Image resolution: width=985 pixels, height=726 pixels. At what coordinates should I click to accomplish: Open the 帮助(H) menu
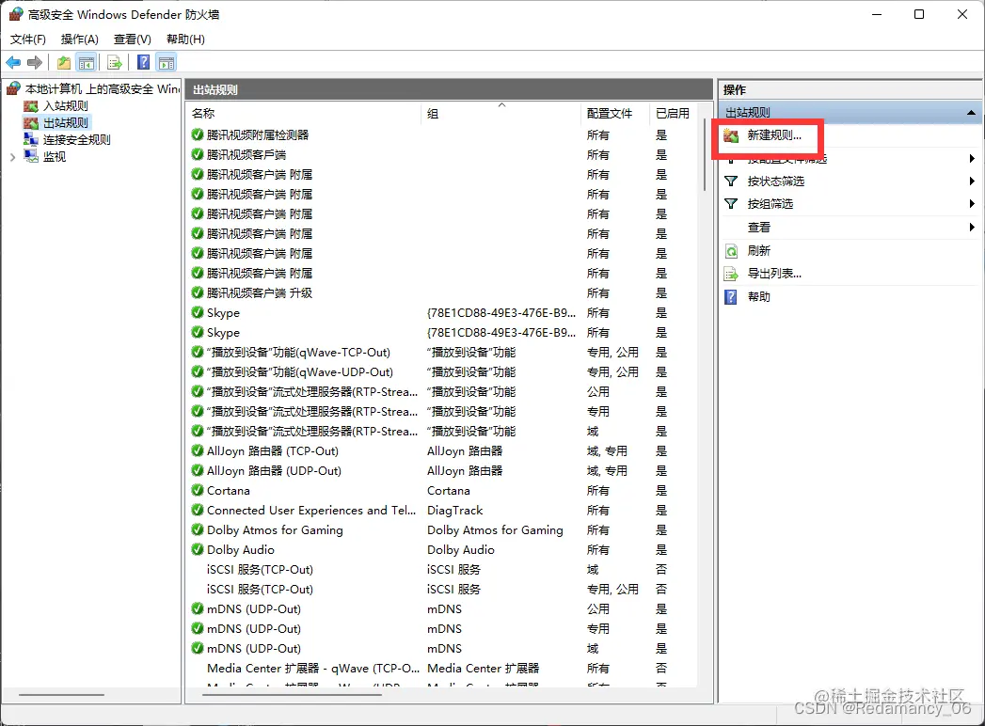point(185,39)
